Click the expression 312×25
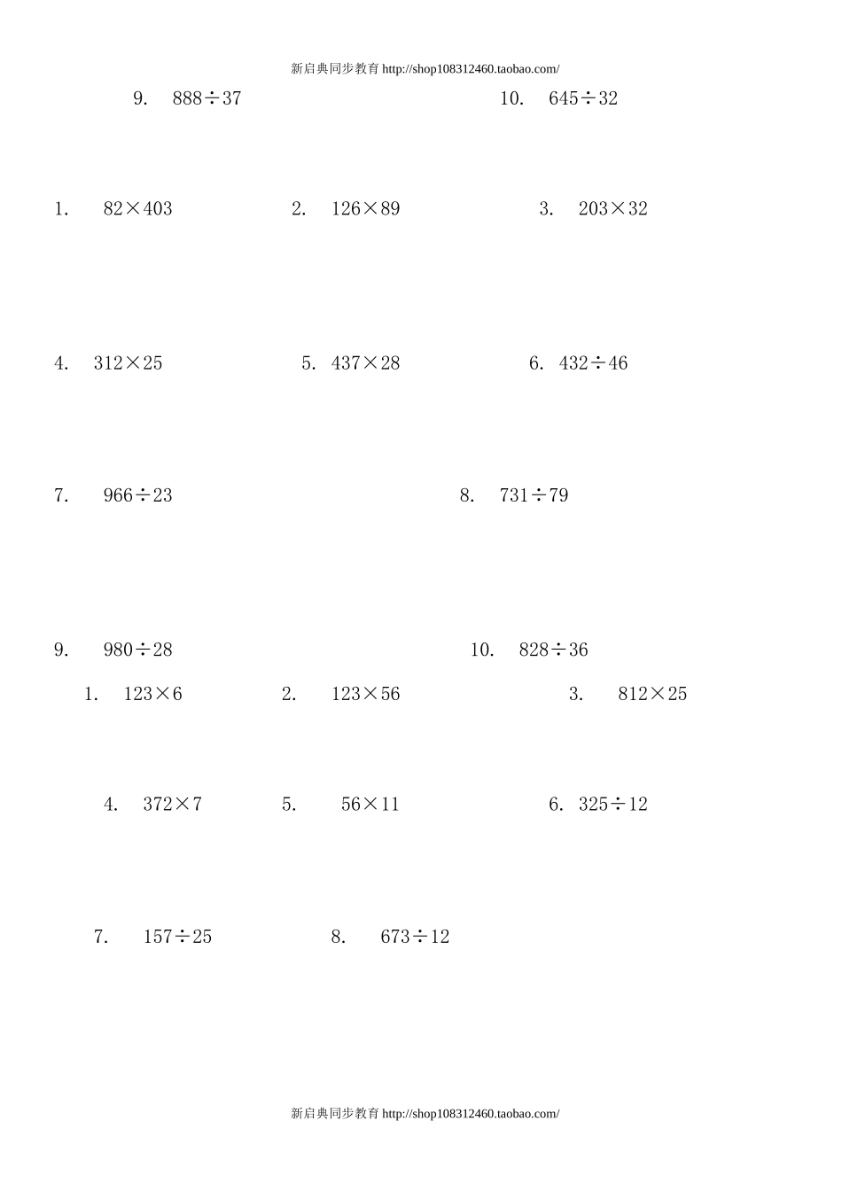842x1191 pixels. pos(129,363)
